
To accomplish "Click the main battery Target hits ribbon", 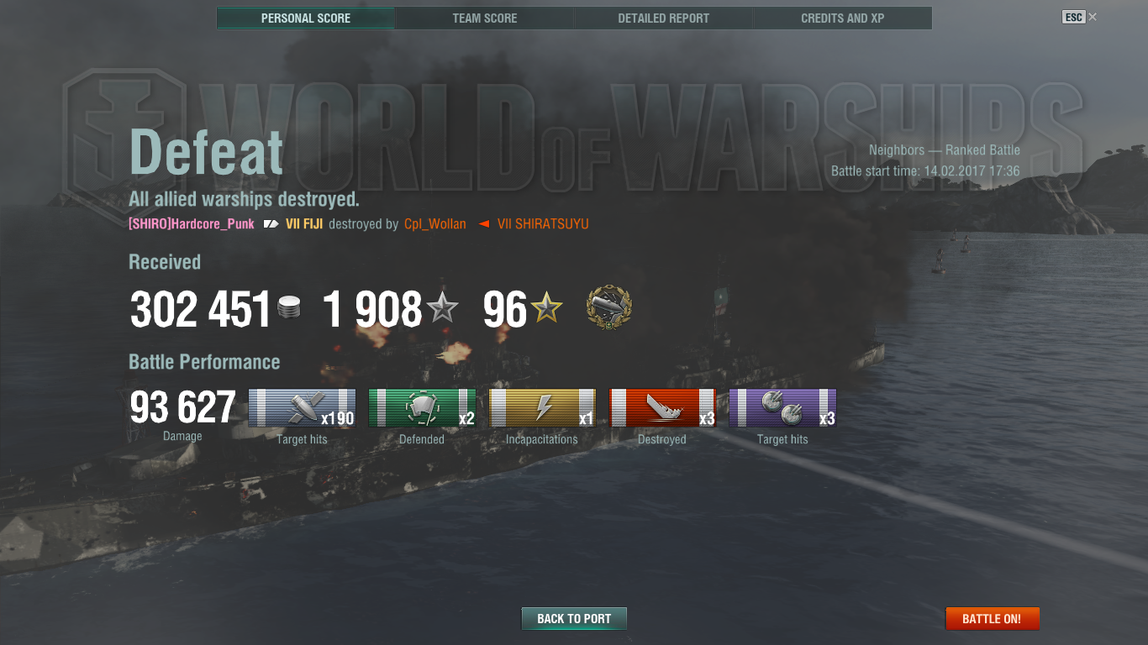I will pyautogui.click(x=302, y=408).
